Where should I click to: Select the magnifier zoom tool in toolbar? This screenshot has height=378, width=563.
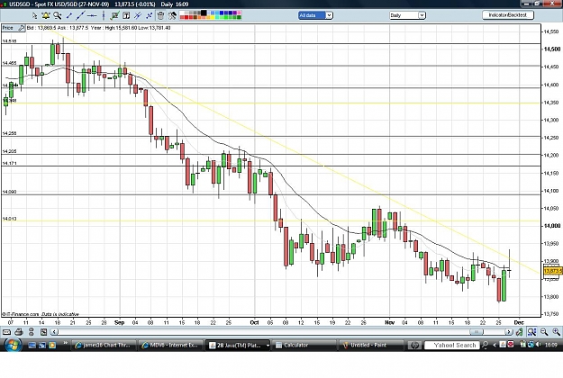[57, 15]
